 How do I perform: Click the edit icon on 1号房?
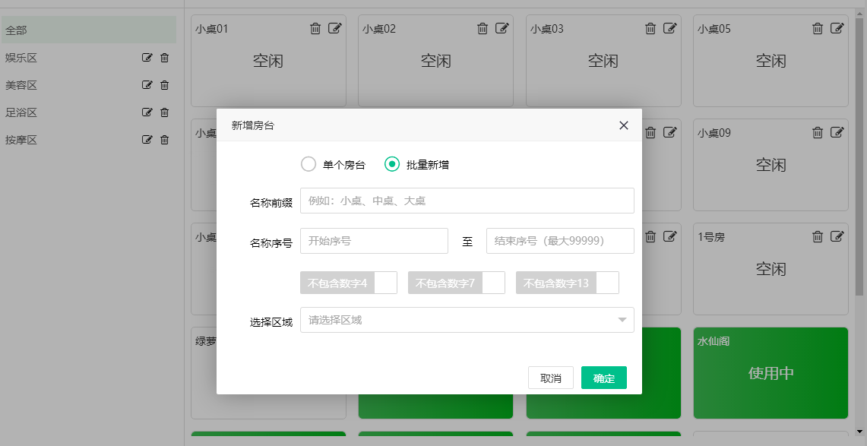coord(837,236)
